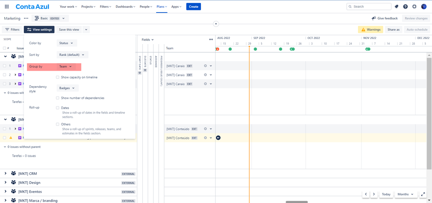Open the Dashboards menu
The width and height of the screenshot is (432, 203).
pyautogui.click(x=126, y=6)
